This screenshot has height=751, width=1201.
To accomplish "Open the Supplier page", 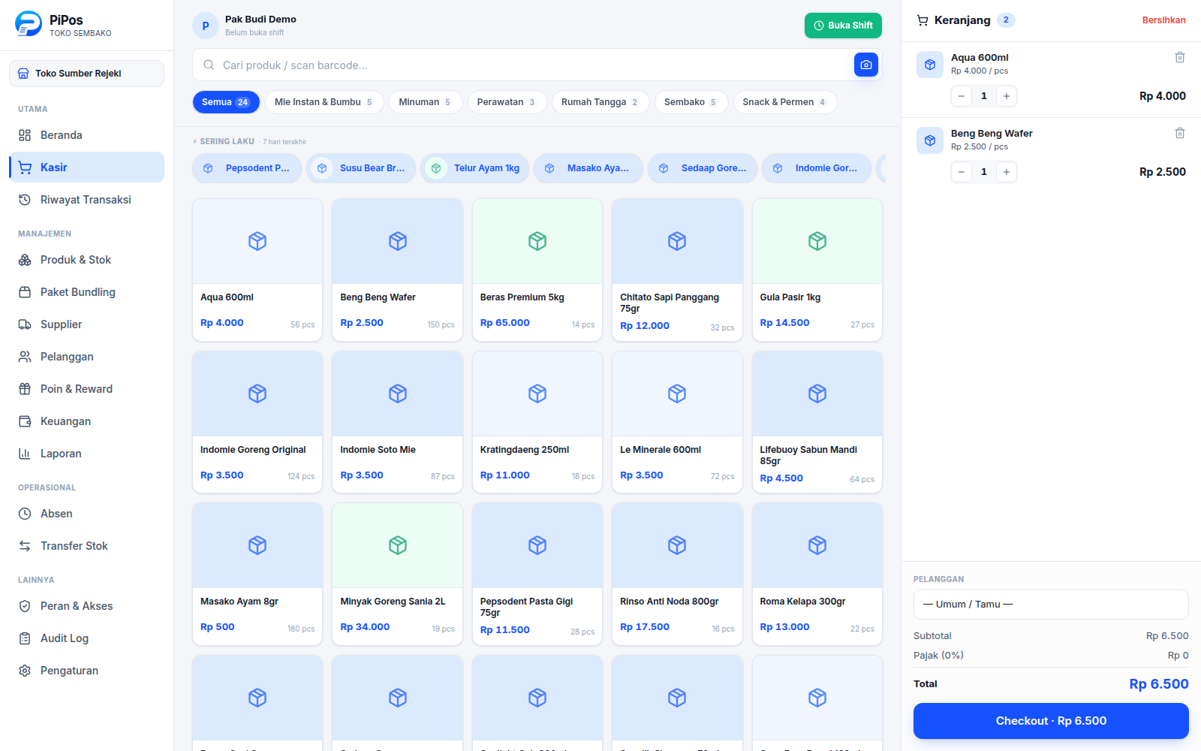I will [86, 324].
